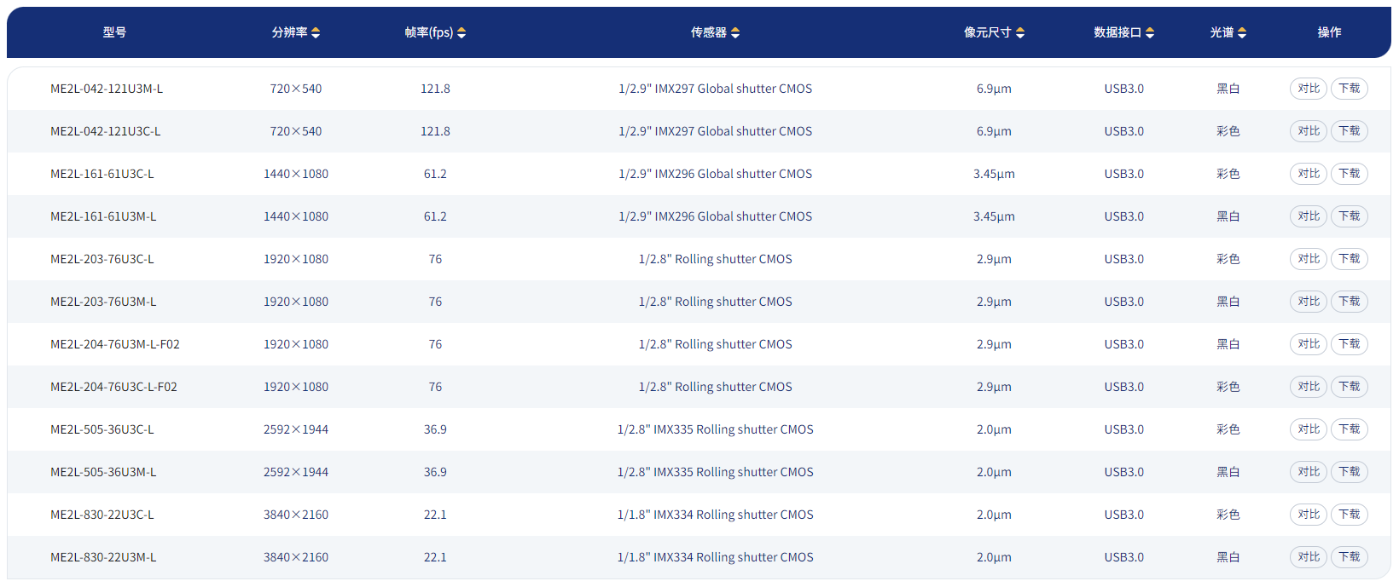Open ME2L-203-76U3M-L product entry
1399x587 pixels.
(x=103, y=302)
